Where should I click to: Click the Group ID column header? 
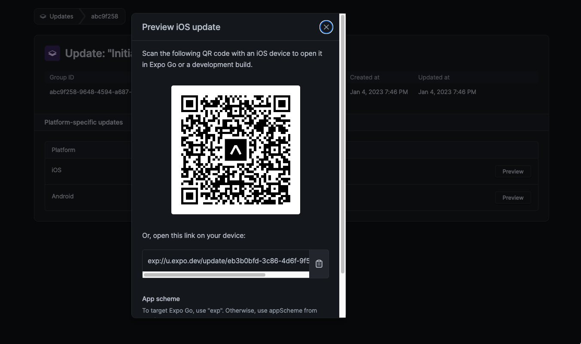(x=62, y=77)
